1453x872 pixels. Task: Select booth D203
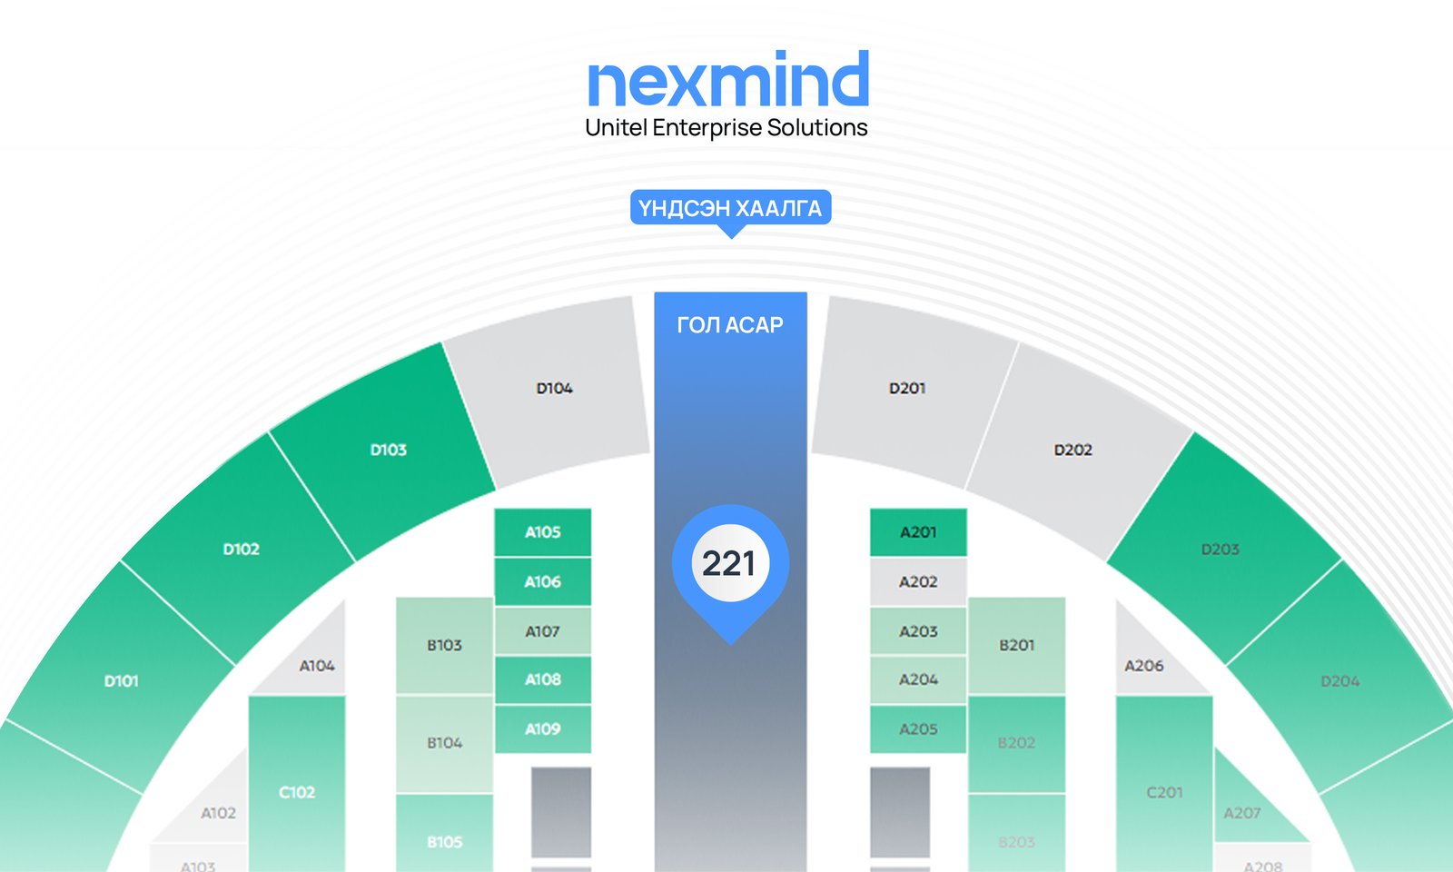point(1220,550)
